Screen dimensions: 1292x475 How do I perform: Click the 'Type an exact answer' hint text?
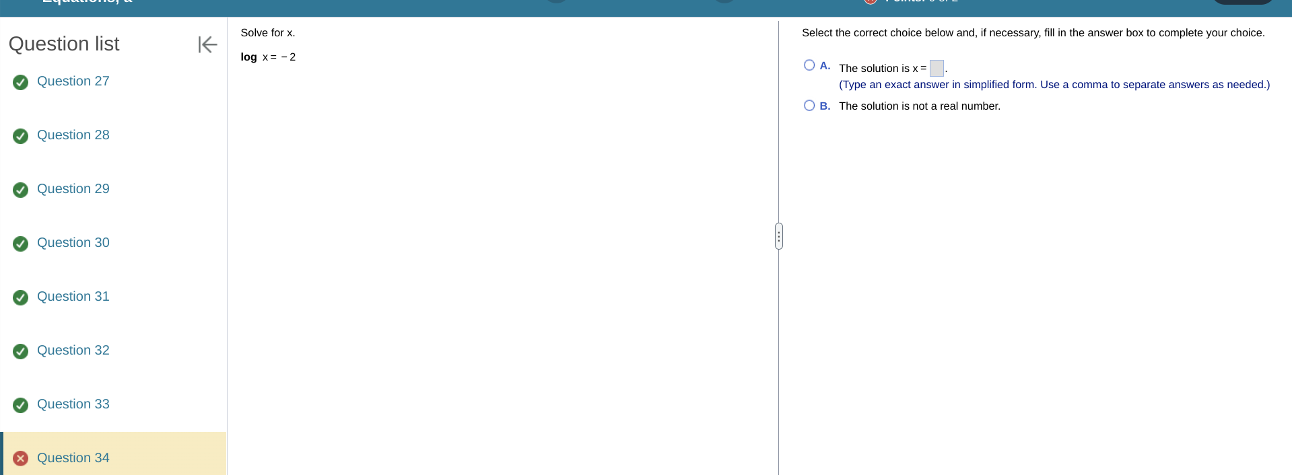tap(1054, 84)
